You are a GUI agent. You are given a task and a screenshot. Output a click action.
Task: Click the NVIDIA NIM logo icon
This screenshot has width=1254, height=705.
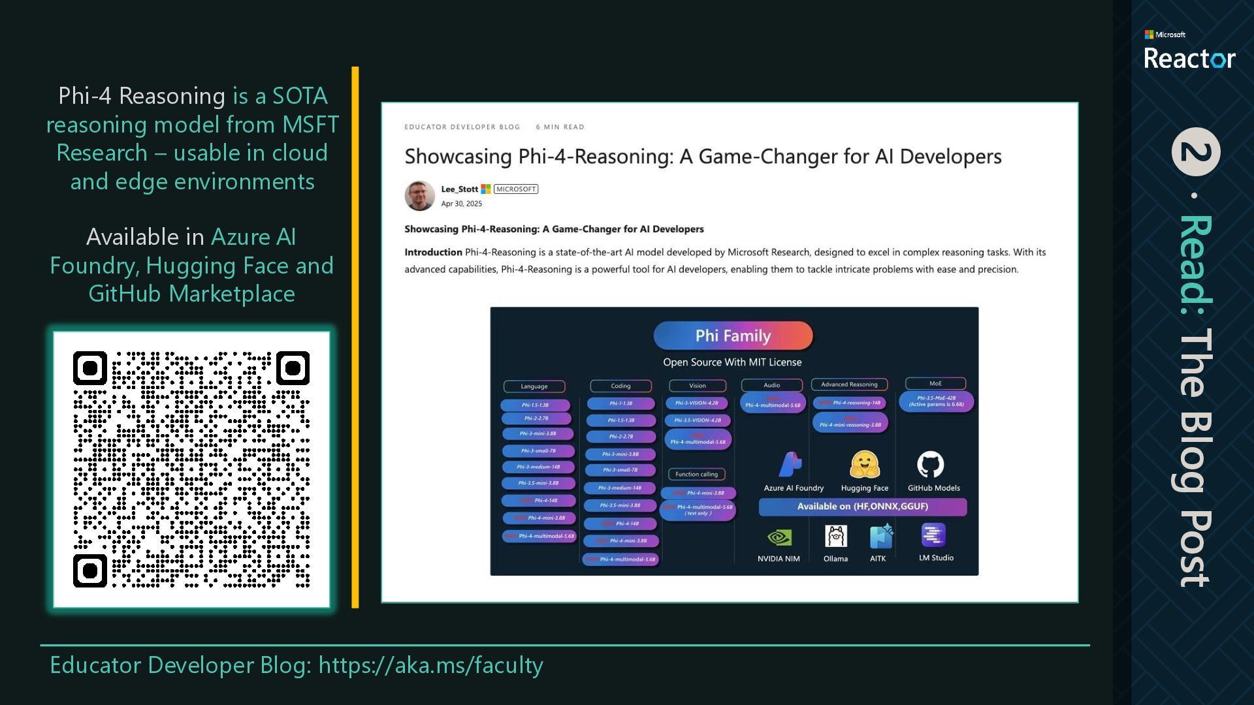(x=779, y=537)
